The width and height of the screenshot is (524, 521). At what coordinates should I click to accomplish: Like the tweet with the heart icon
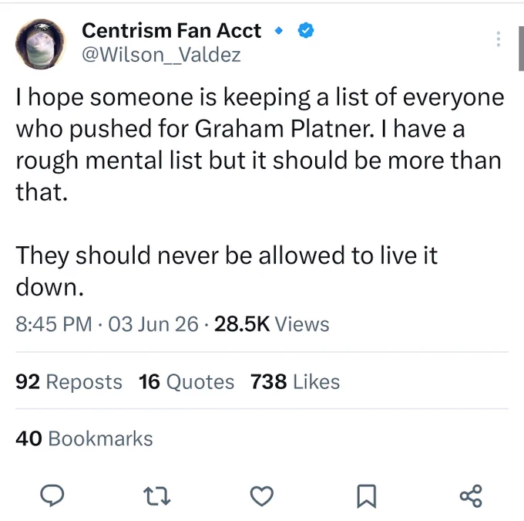tap(262, 496)
